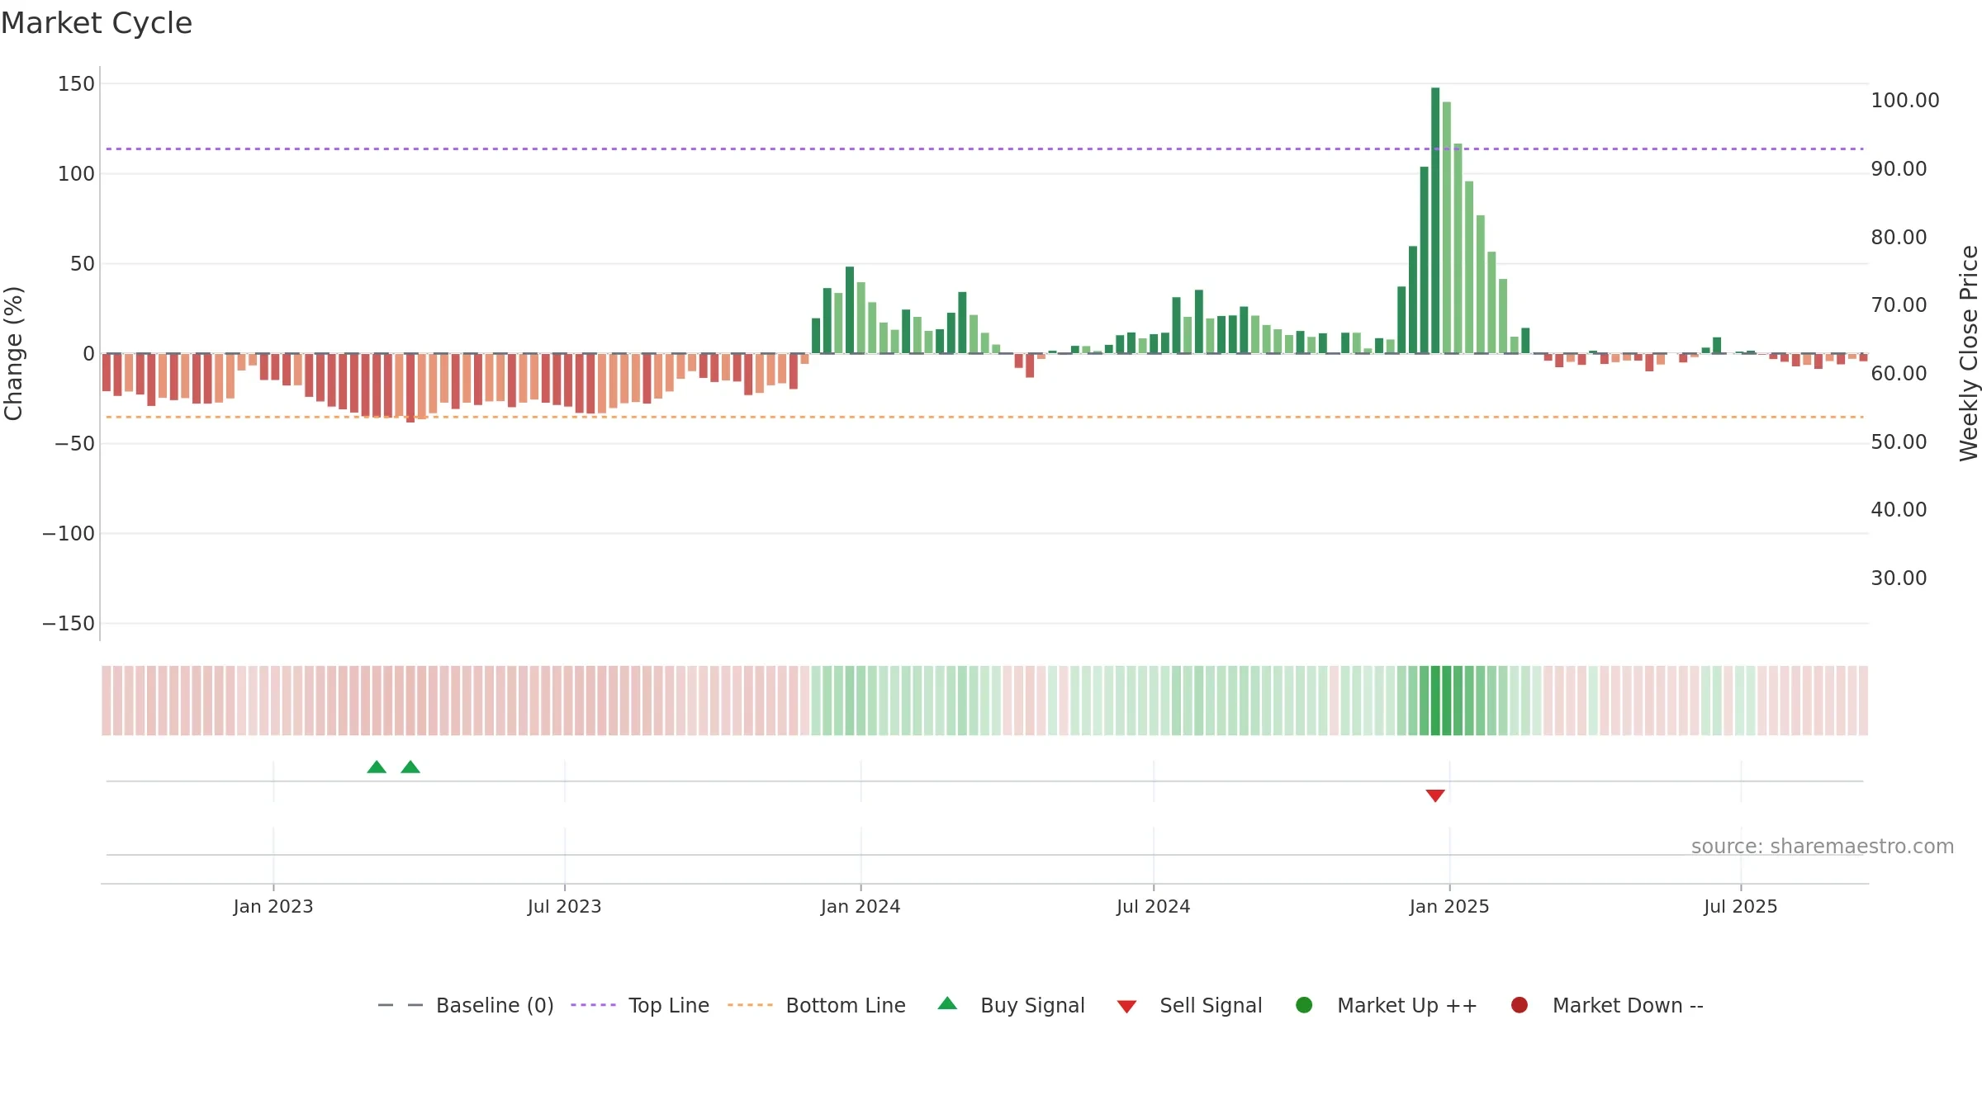This screenshot has width=1982, height=1114.
Task: Click the purple dotted Top Line
Action: click(984, 149)
